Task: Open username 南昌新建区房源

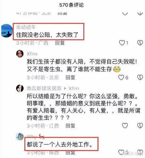Action: pos(44,88)
